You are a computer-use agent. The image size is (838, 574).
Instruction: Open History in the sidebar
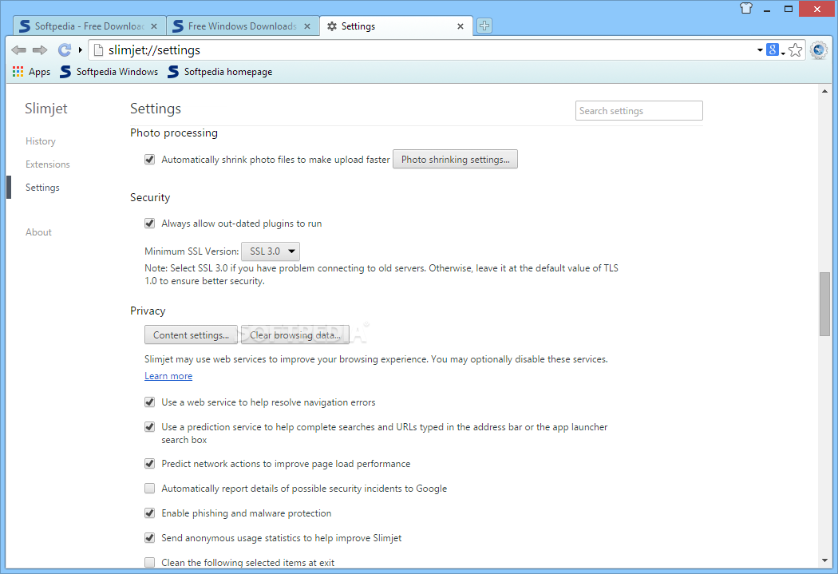tap(41, 141)
